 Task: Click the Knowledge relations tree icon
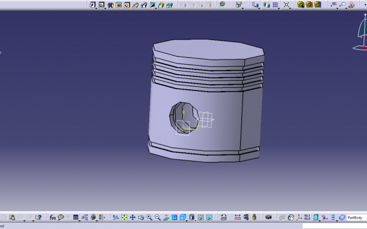pos(85,218)
